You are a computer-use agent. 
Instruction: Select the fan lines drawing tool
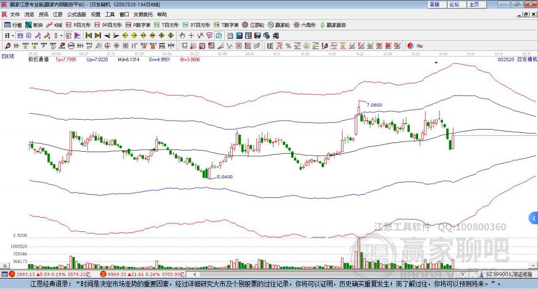pyautogui.click(x=193, y=46)
